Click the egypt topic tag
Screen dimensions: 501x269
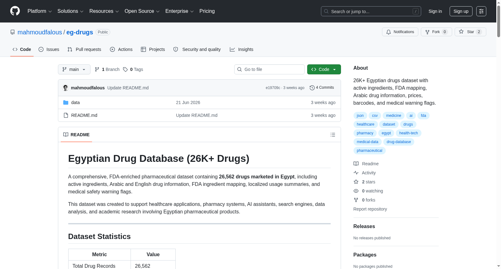tap(386, 133)
